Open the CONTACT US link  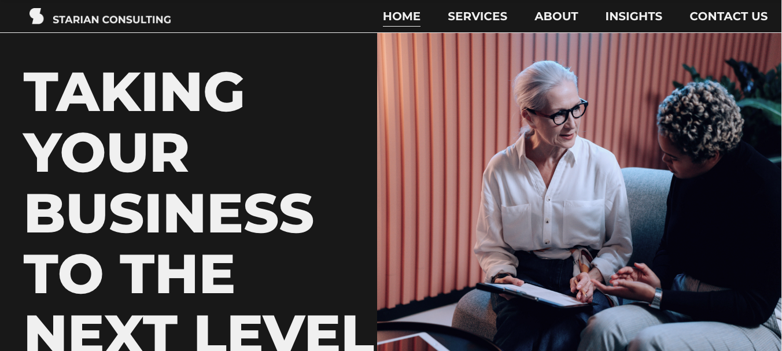click(728, 16)
